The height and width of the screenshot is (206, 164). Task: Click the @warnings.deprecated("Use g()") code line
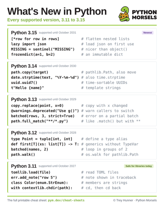45,111
